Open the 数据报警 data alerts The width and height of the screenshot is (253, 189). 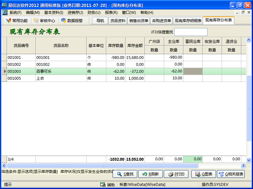72,21
